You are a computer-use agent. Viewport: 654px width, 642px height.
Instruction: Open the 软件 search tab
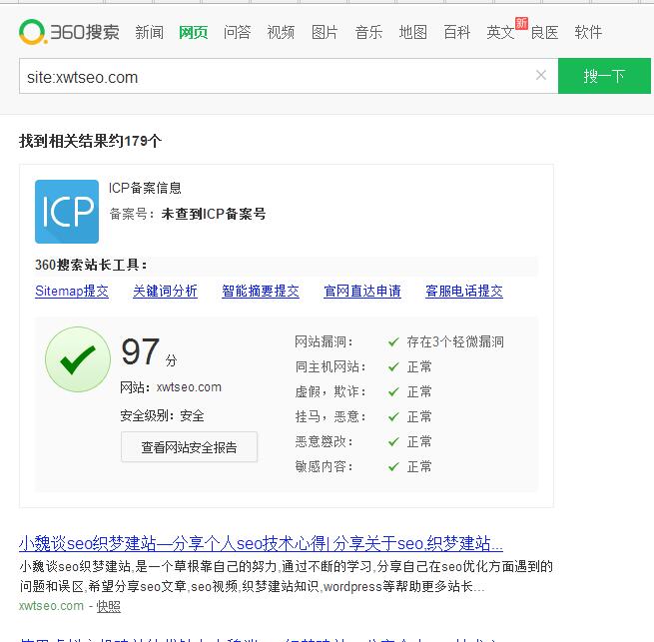click(x=588, y=33)
